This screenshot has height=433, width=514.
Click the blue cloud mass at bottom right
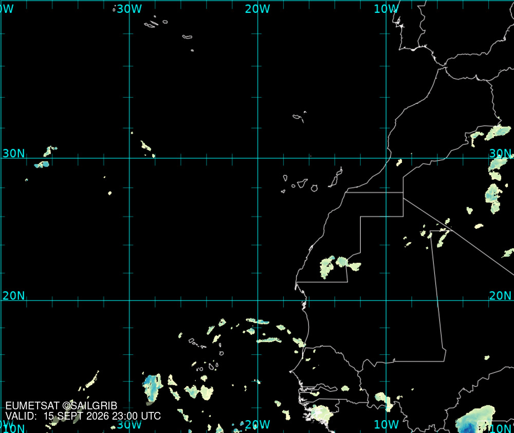click(475, 419)
